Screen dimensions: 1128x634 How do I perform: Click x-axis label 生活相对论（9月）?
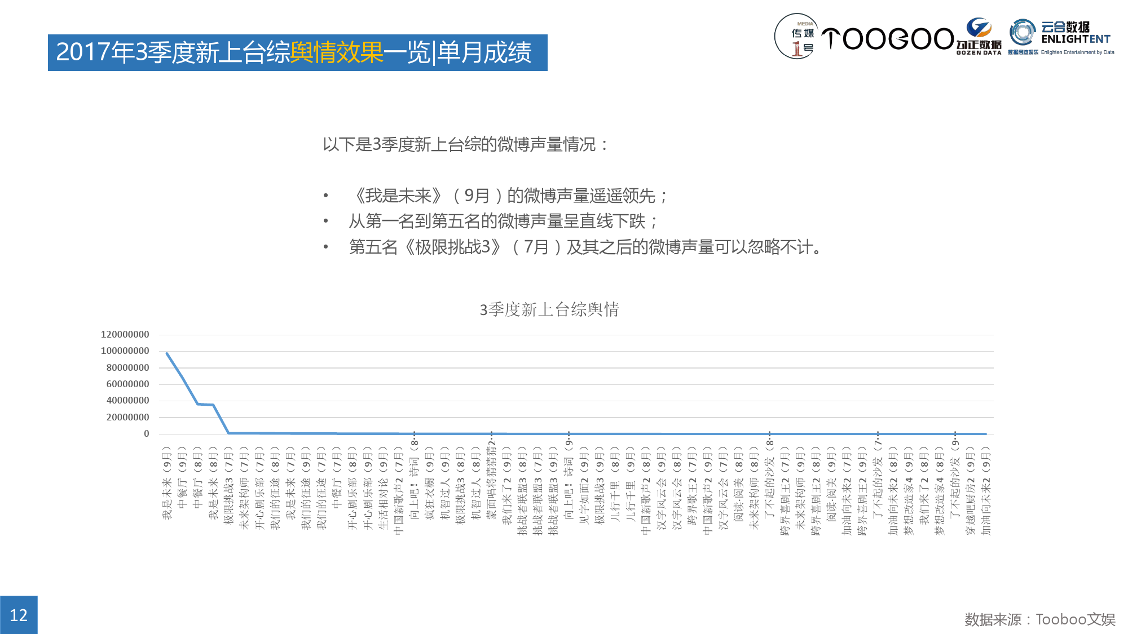[383, 488]
